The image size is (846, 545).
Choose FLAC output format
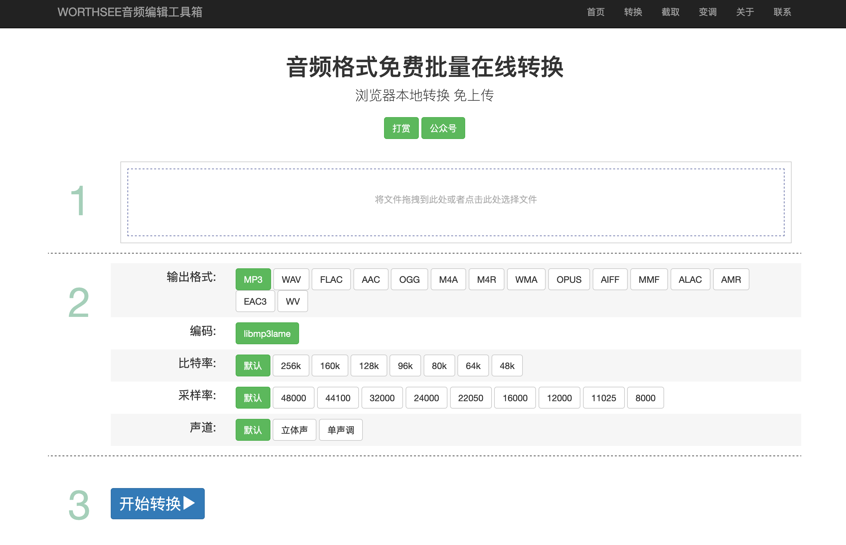pyautogui.click(x=331, y=280)
